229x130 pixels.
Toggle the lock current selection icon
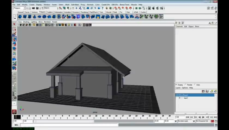tap(107, 8)
